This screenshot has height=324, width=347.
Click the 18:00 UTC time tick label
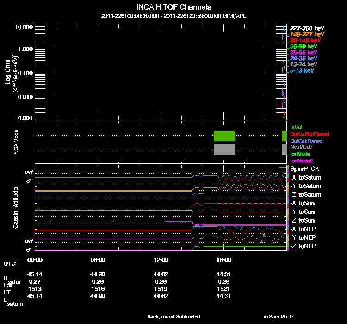(x=223, y=260)
